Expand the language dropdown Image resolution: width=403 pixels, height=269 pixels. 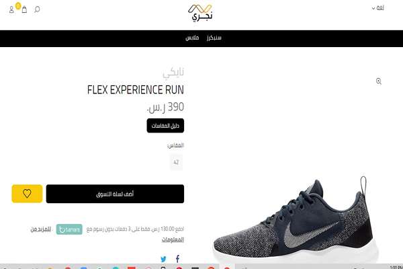[377, 8]
